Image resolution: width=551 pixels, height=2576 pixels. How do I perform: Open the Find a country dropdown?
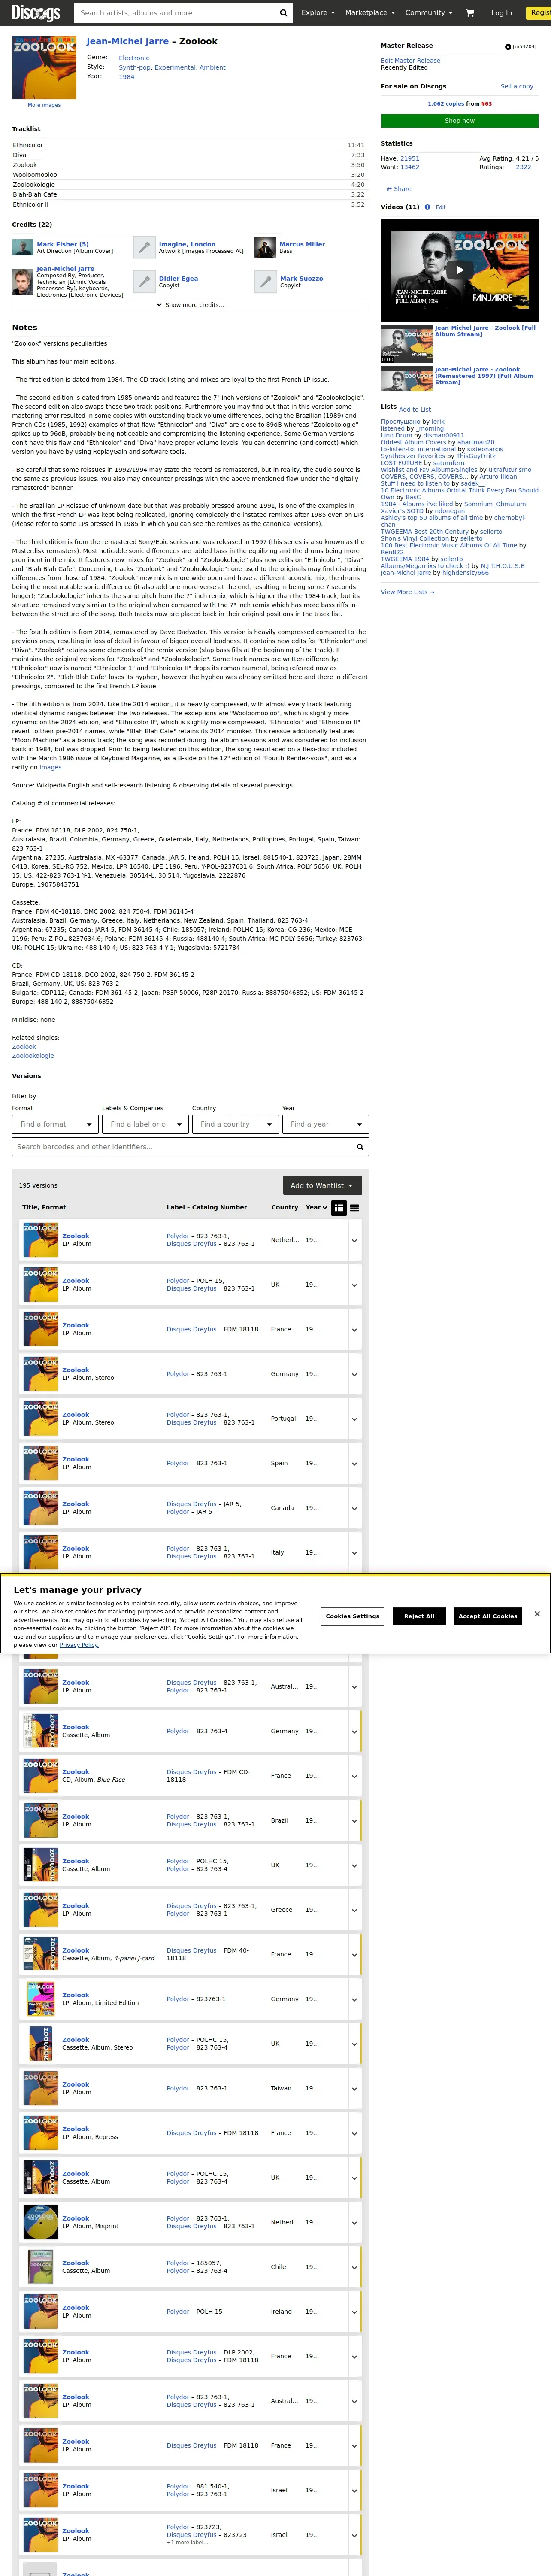235,1124
